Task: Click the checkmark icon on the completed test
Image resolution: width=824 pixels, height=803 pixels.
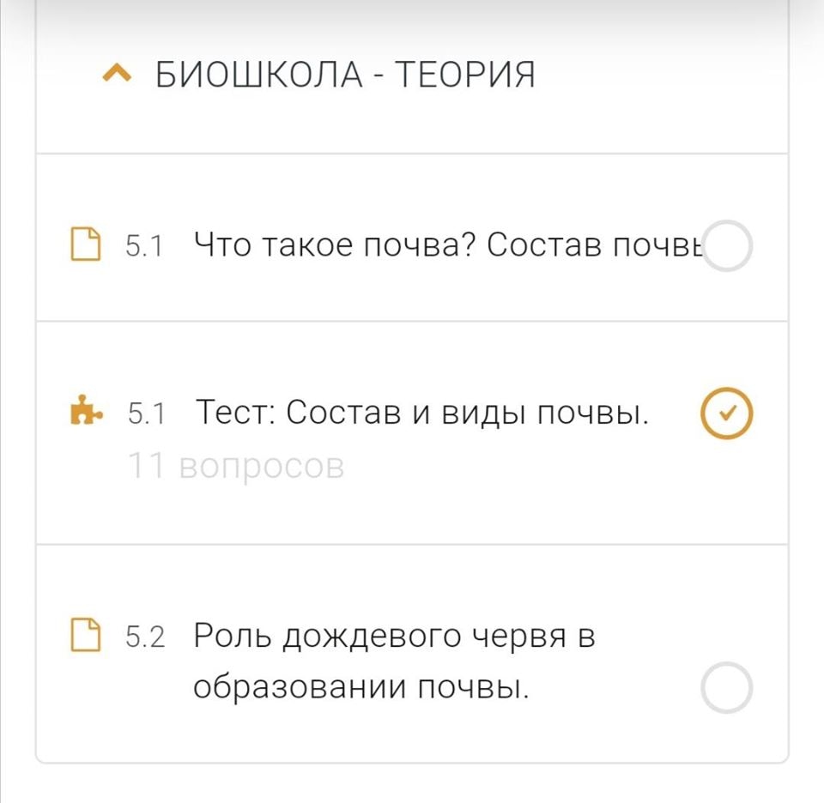Action: [x=727, y=414]
